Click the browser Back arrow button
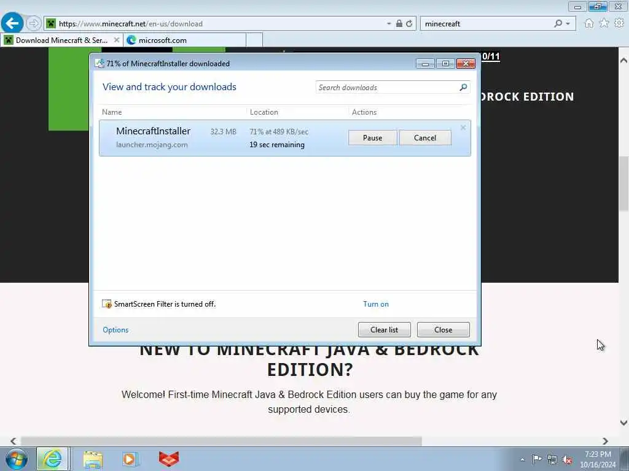 click(12, 23)
